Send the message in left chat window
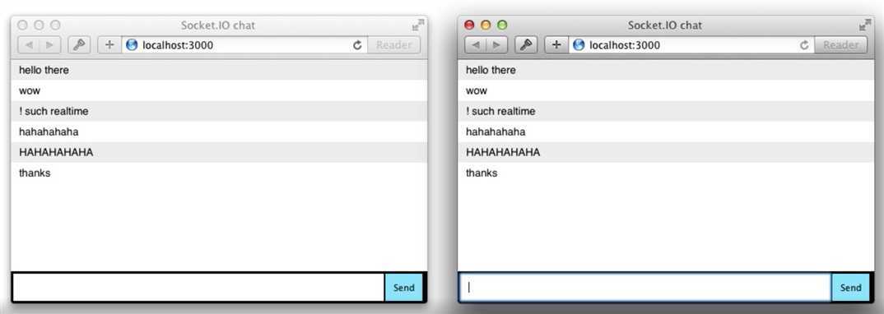Image resolution: width=884 pixels, height=314 pixels. [x=403, y=288]
